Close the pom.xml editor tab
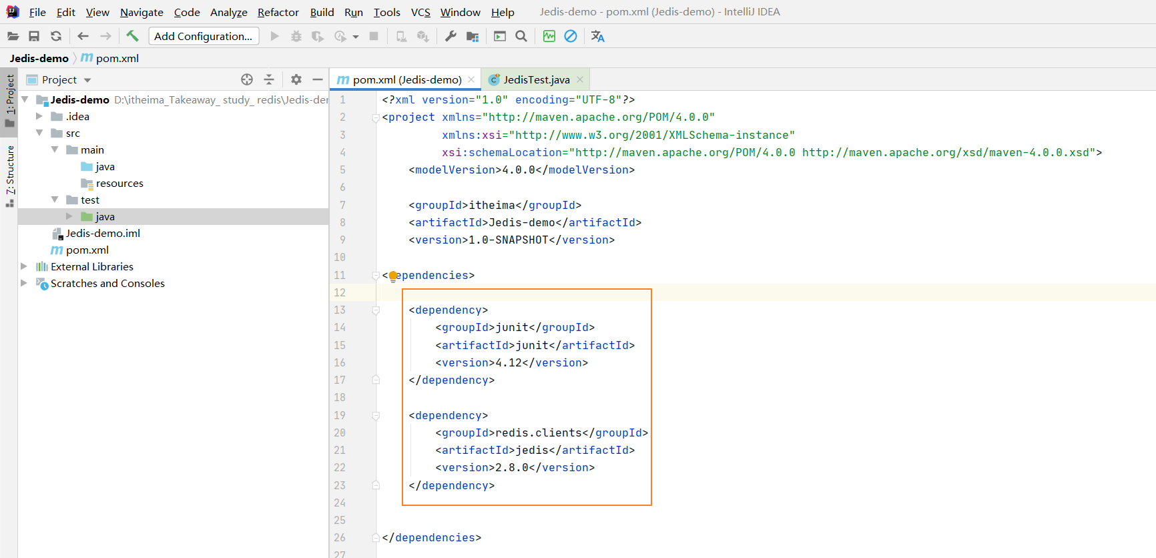1156x558 pixels. pos(471,79)
